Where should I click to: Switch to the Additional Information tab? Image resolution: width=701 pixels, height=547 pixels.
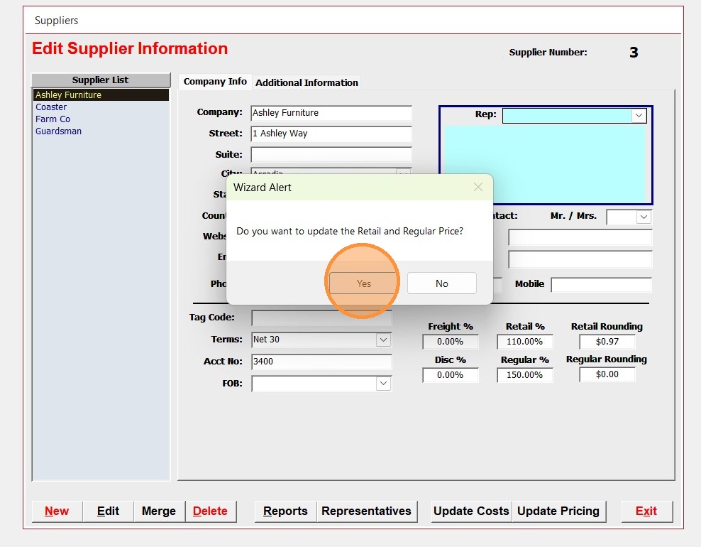coord(307,82)
